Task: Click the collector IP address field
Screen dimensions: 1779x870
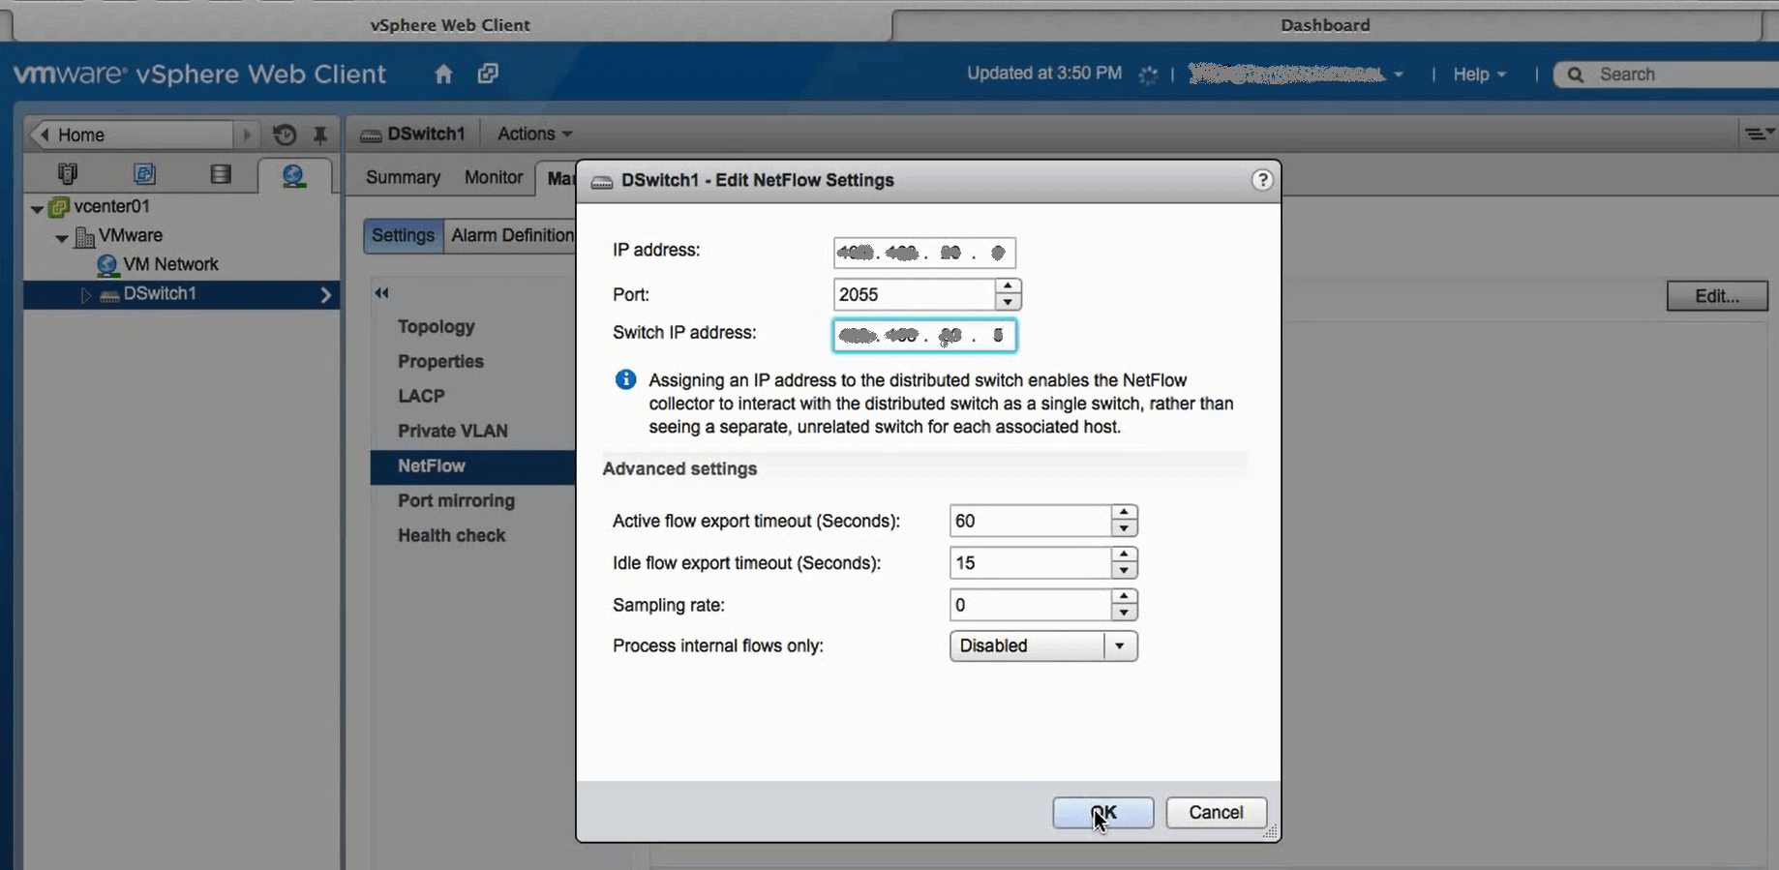Action: tap(924, 253)
